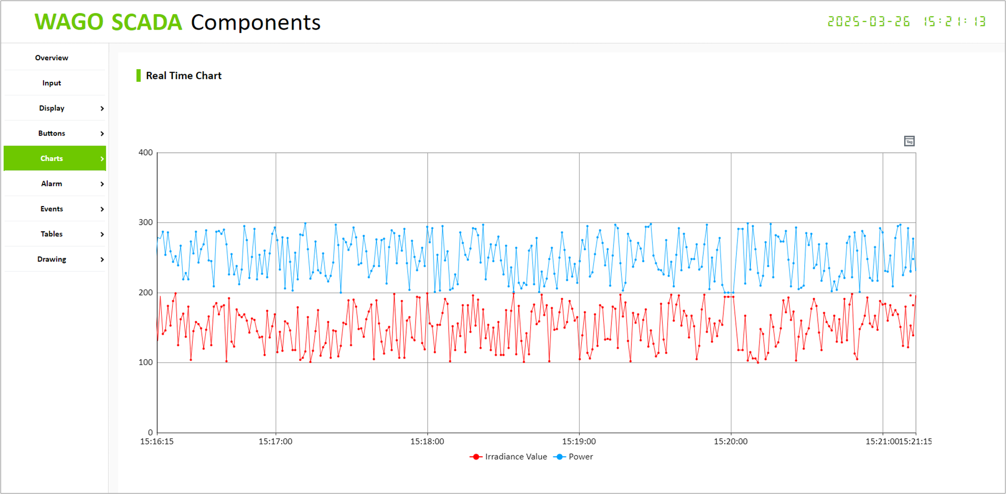
Task: Open the Events menu entry
Action: coord(52,209)
